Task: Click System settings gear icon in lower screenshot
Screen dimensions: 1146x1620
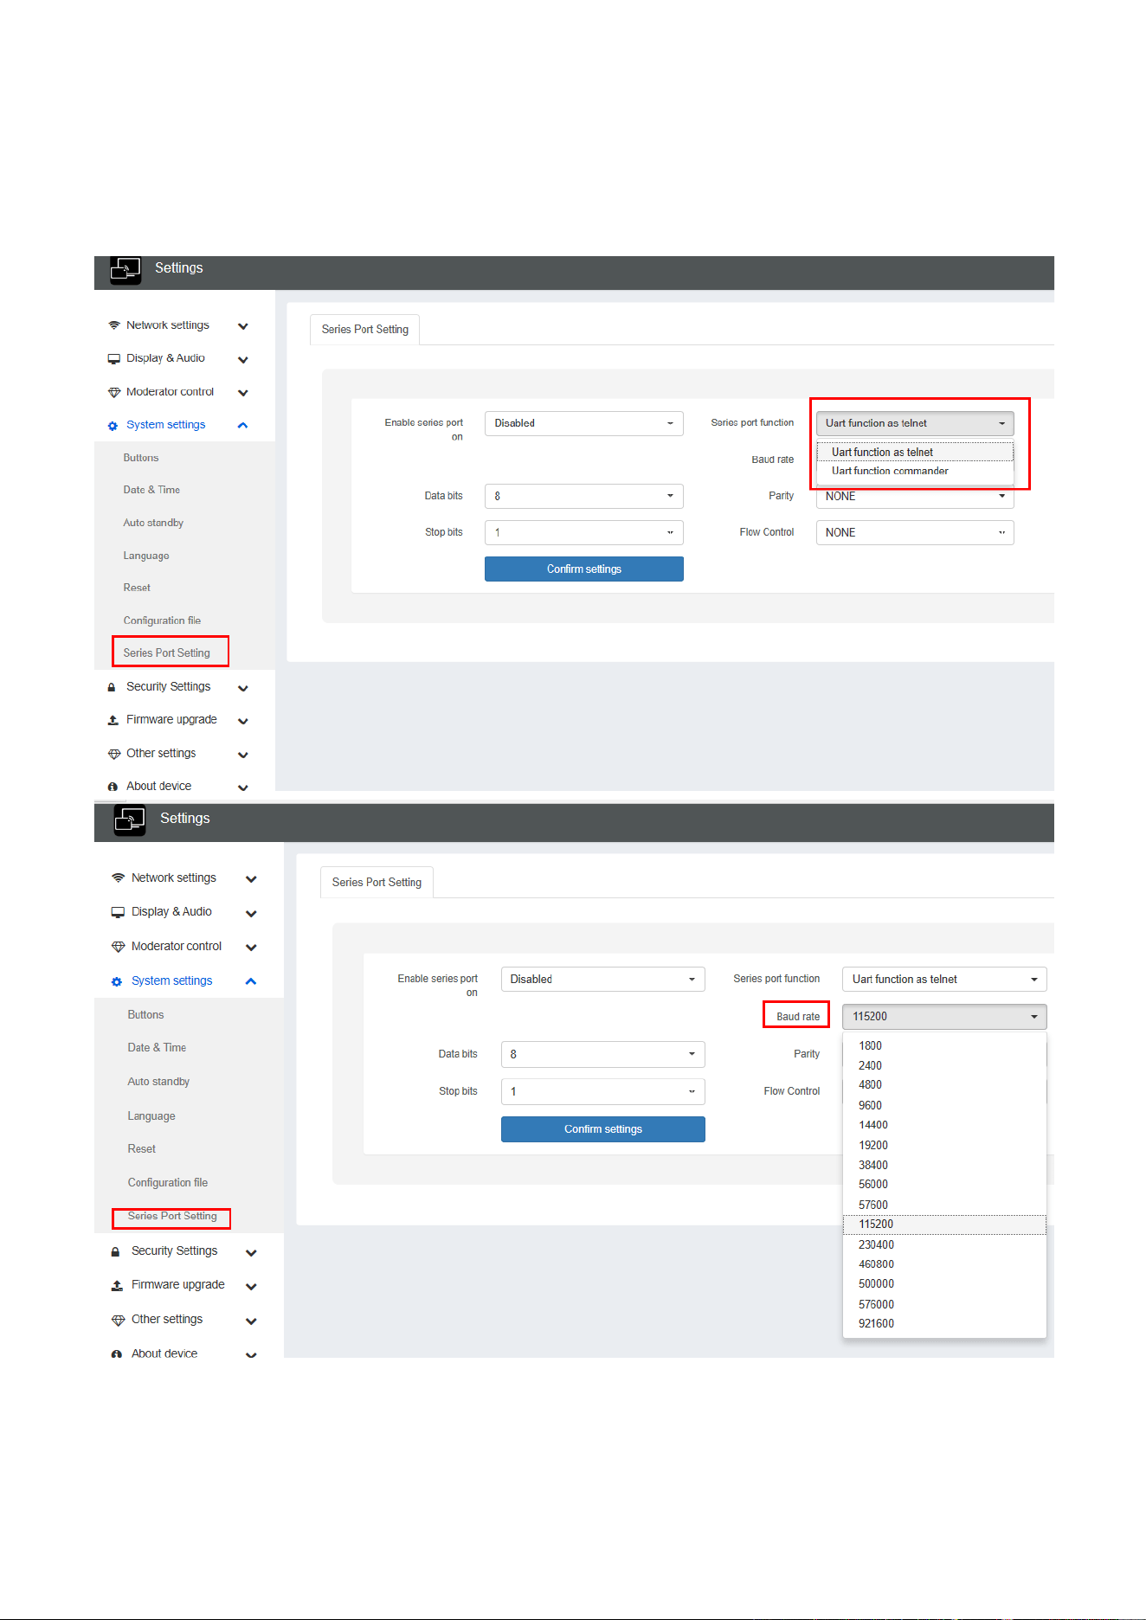Action: [x=117, y=981]
